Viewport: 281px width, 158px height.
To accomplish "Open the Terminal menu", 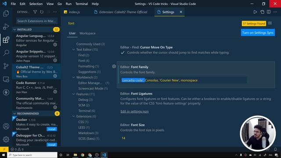I will [82, 4].
